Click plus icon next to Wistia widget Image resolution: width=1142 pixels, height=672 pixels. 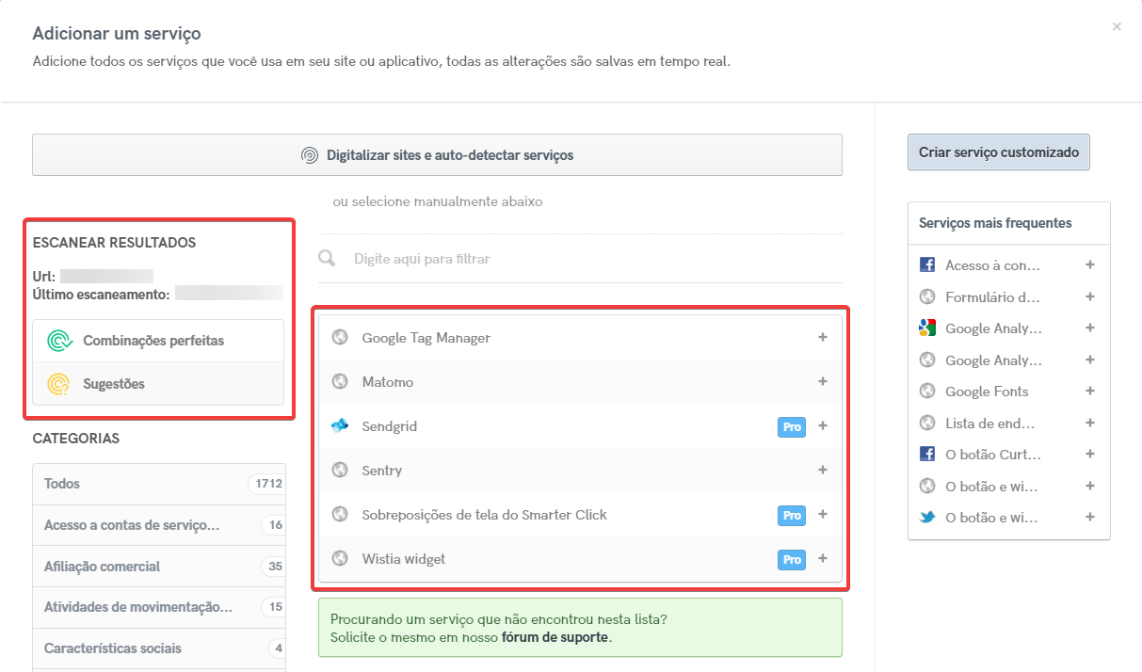point(822,558)
